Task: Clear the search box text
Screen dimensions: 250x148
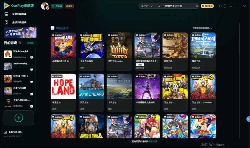Action: tap(197, 6)
